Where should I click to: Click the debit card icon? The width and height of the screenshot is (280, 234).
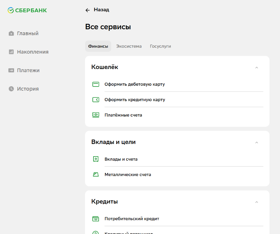point(96,84)
